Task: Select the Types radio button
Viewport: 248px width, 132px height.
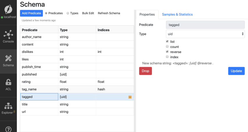Action: 68,13
